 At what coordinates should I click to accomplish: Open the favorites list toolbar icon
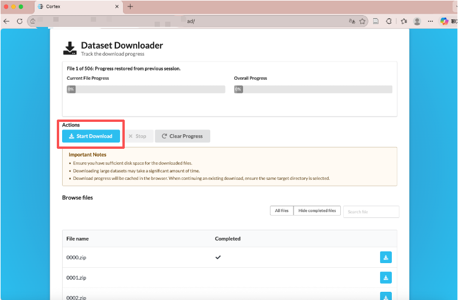(404, 21)
